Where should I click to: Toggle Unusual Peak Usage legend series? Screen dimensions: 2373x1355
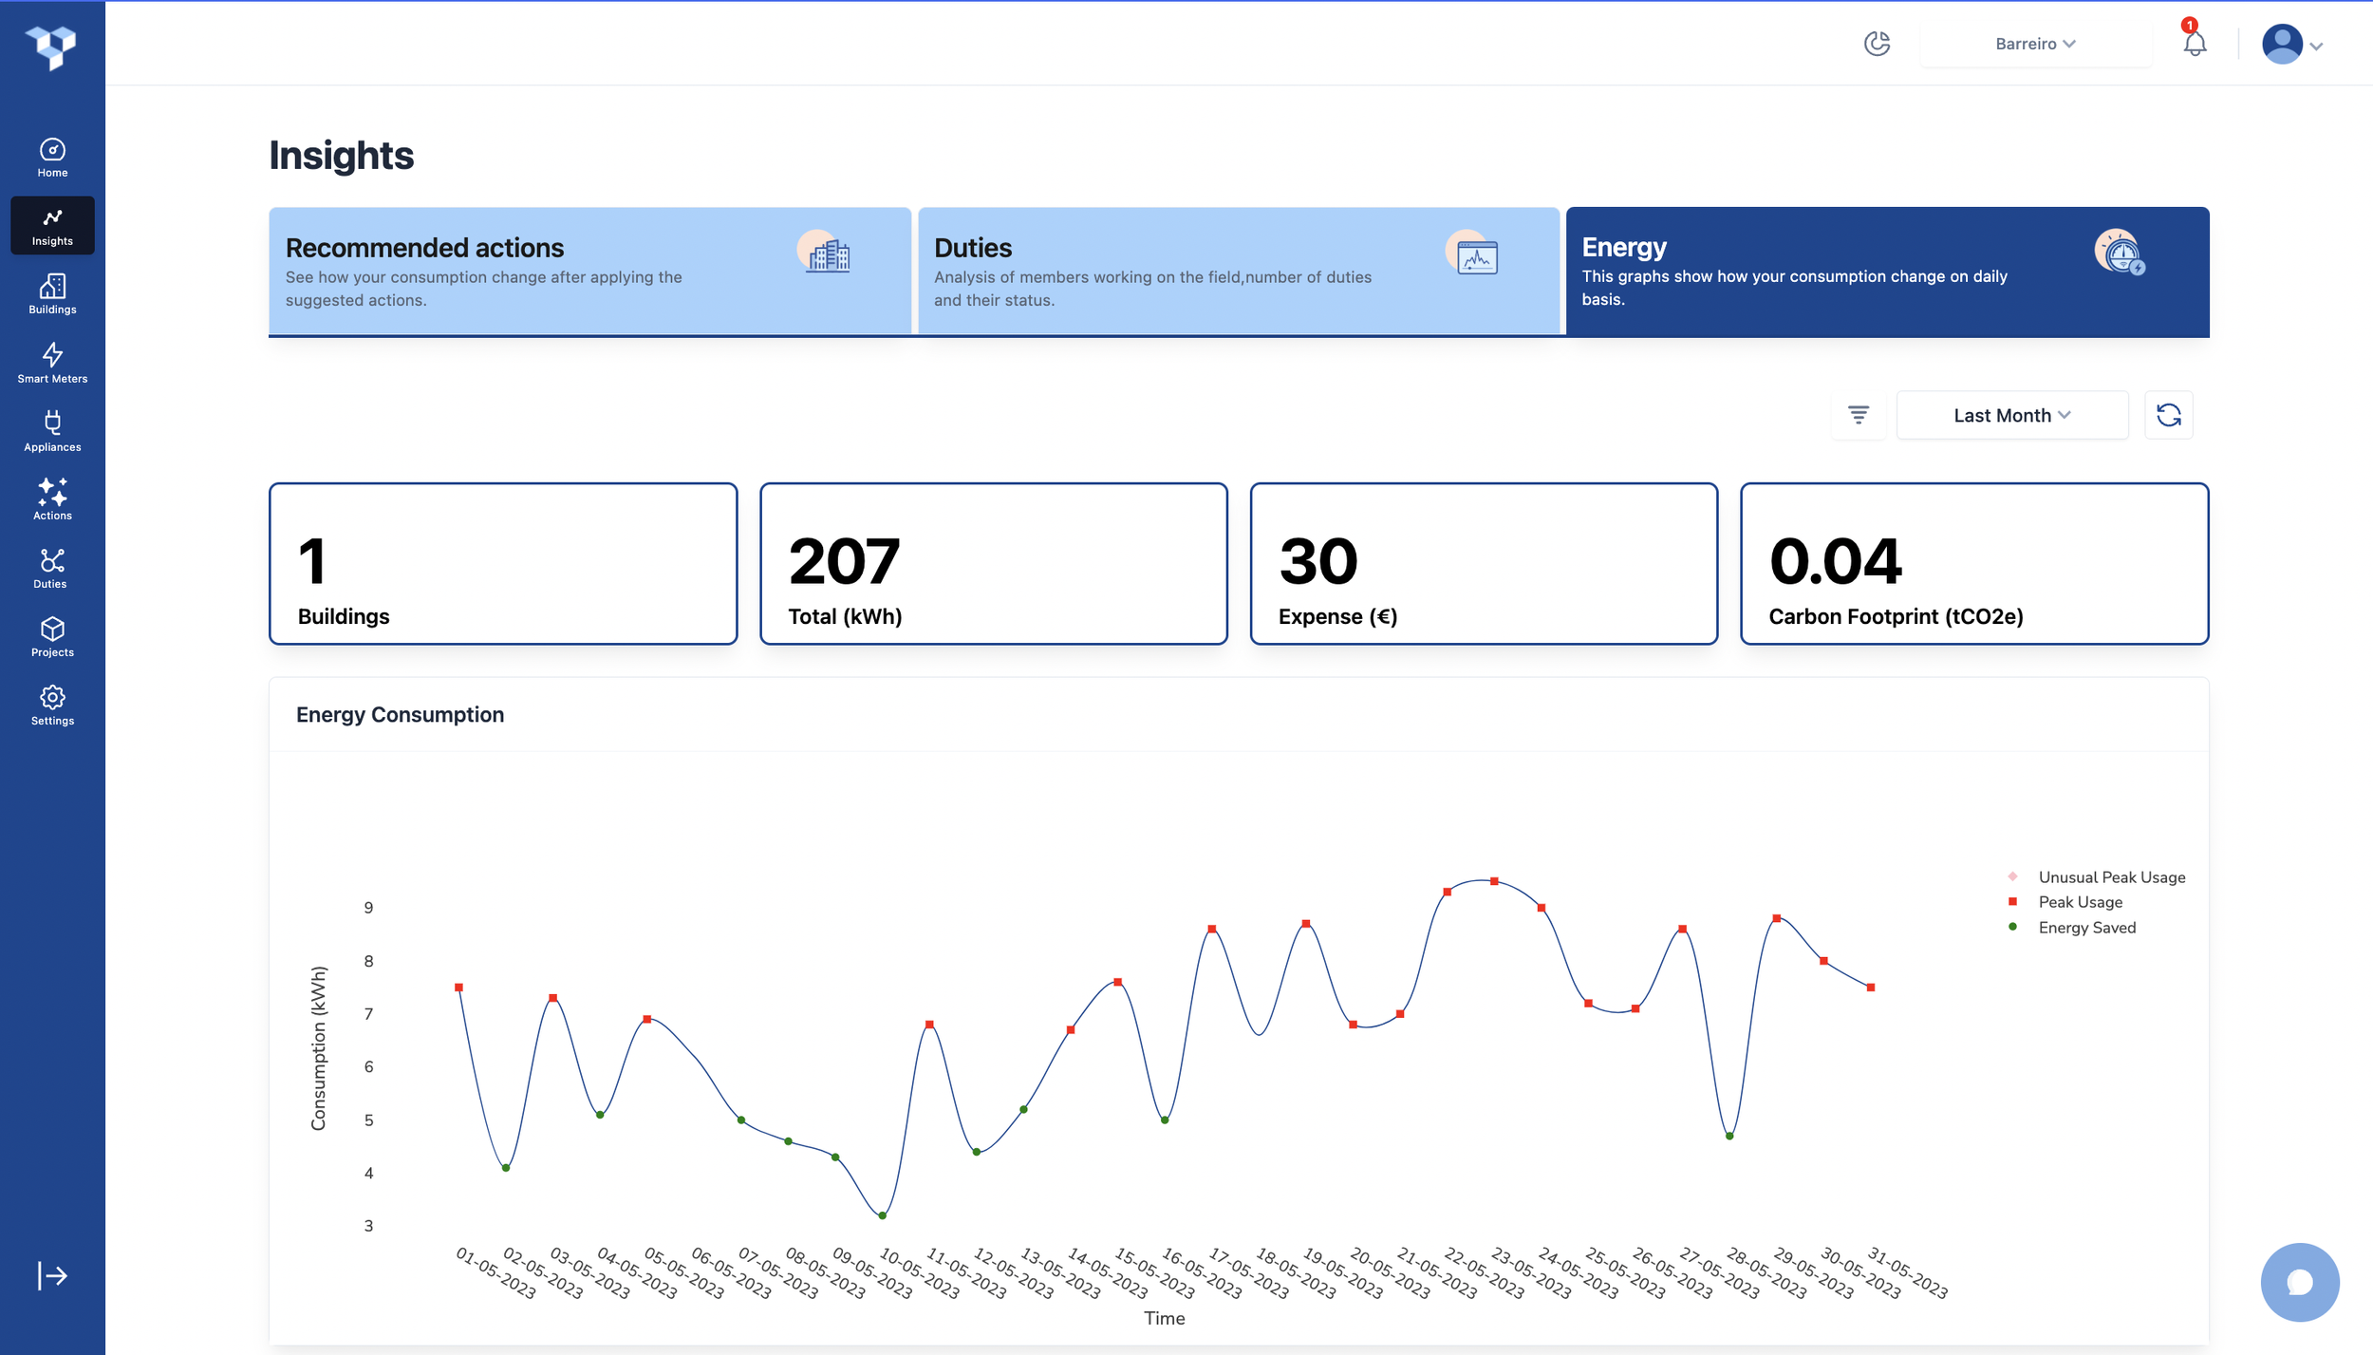2110,877
